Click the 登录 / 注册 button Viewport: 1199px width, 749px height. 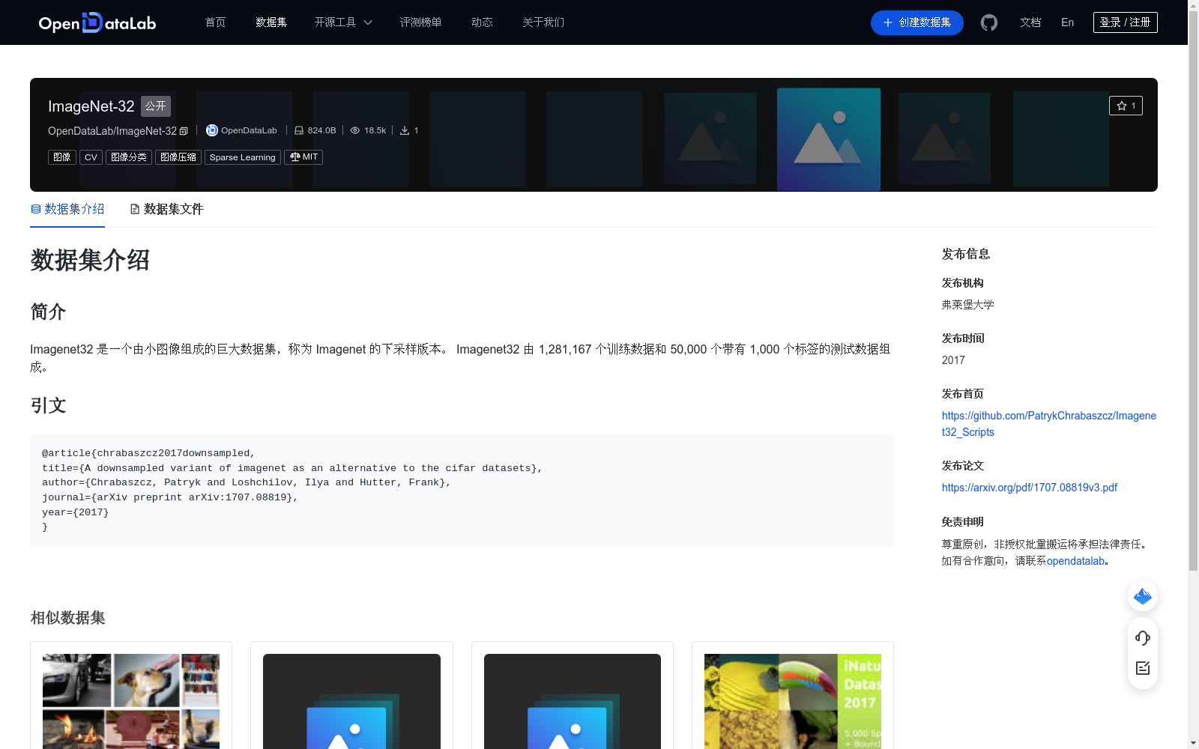[x=1125, y=22]
